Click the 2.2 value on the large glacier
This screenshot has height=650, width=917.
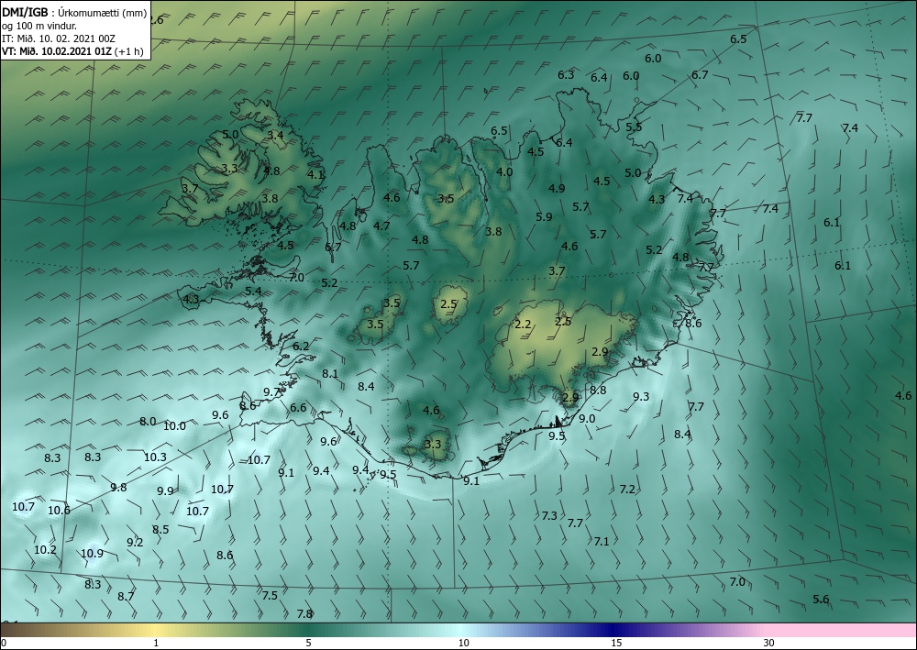point(523,325)
